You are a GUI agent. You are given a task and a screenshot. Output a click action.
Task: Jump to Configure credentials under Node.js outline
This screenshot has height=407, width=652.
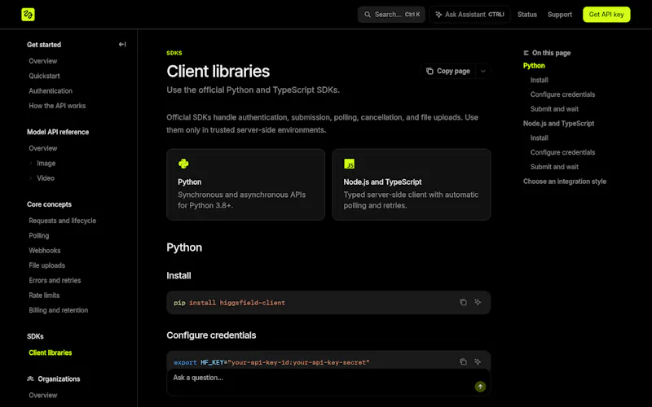[x=562, y=152]
